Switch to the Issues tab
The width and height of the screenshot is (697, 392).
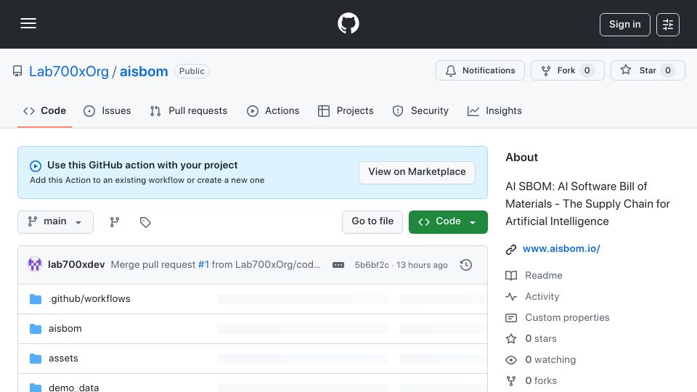click(107, 110)
